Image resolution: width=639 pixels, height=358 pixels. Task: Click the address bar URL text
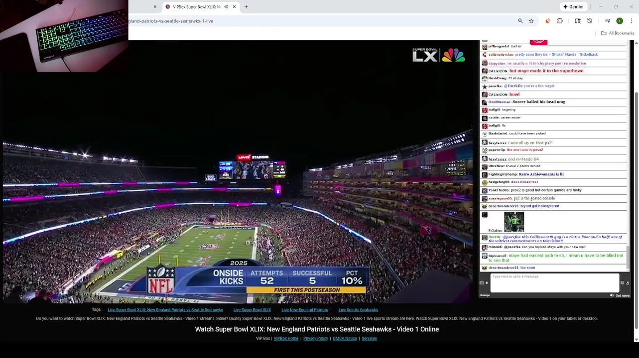click(x=171, y=21)
